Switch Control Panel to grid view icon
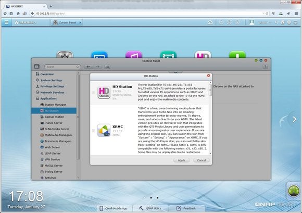The width and height of the screenshot is (302, 213). coord(107,67)
